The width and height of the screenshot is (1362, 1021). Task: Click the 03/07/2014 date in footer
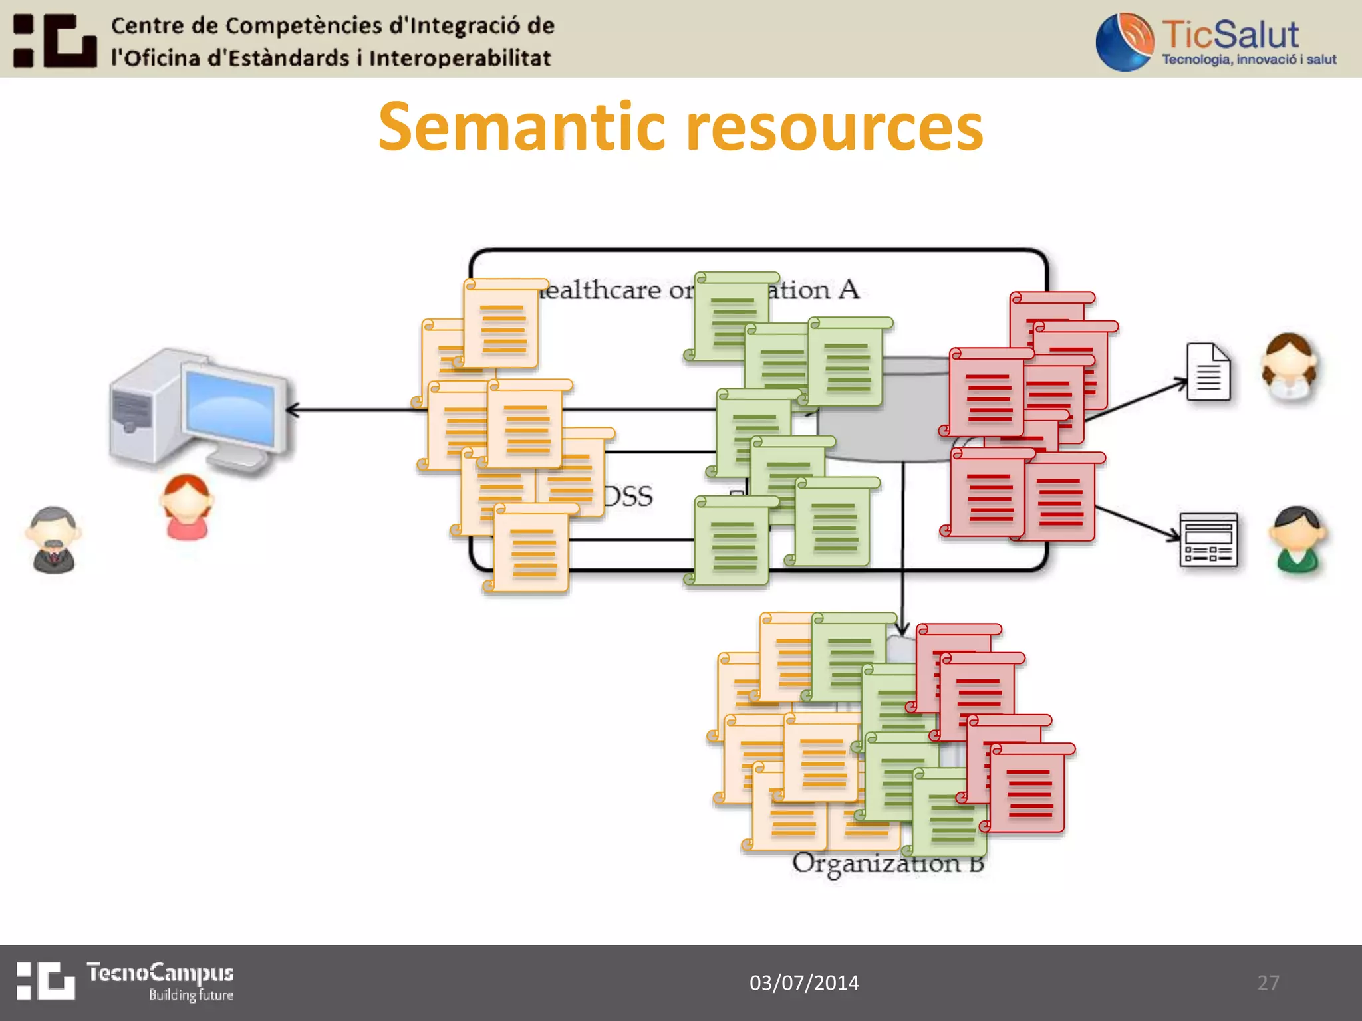point(804,982)
